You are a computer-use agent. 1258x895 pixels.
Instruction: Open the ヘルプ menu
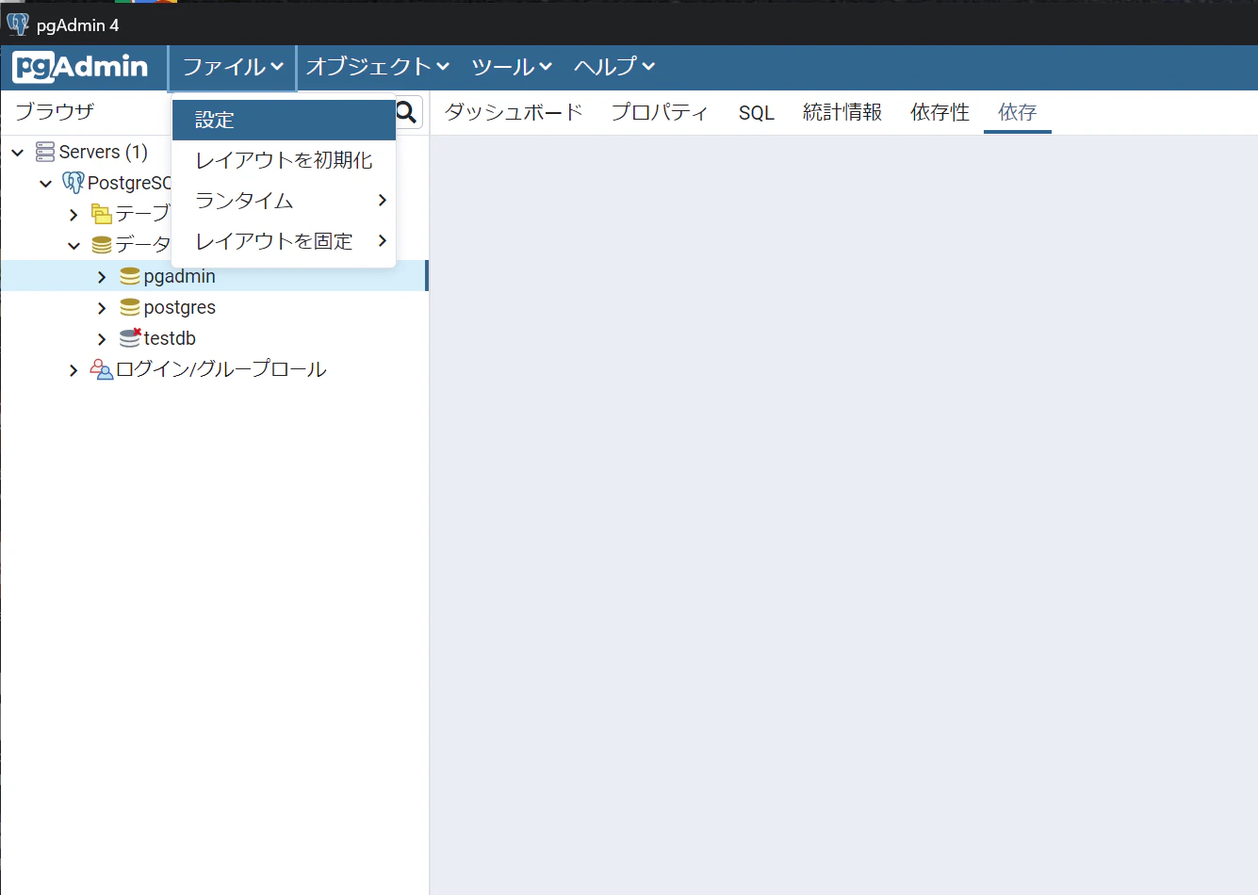[614, 67]
